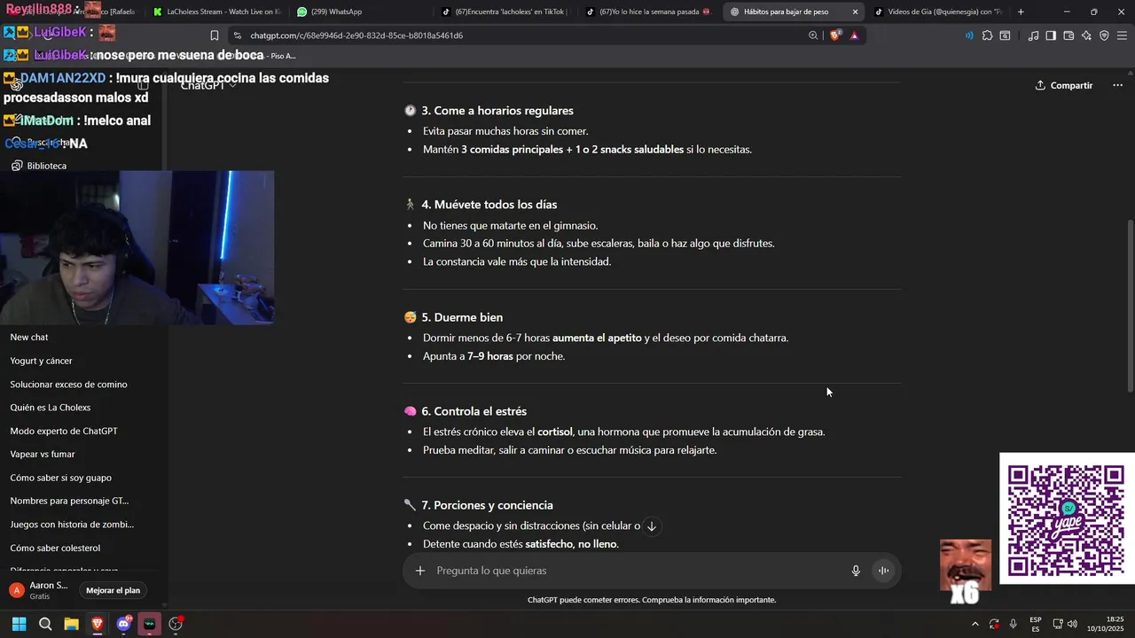The height and width of the screenshot is (638, 1135).
Task: Click the Yape QR code overlay
Action: tap(1067, 518)
